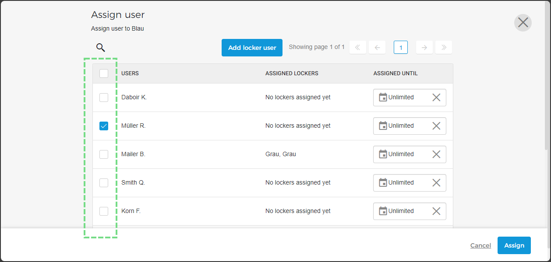Toggle the select-all users checkbox
Image resolution: width=551 pixels, height=262 pixels.
pos(104,73)
